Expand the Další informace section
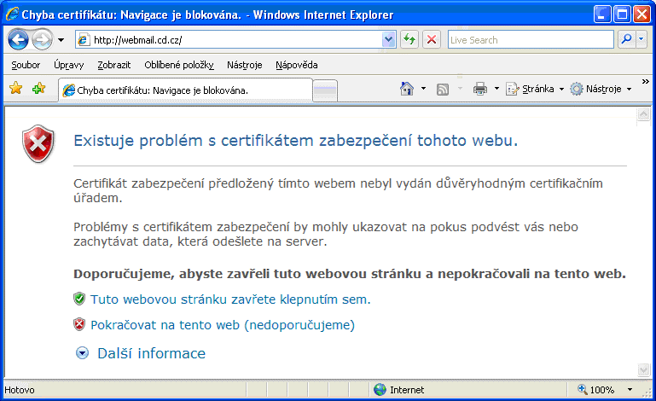 142,353
